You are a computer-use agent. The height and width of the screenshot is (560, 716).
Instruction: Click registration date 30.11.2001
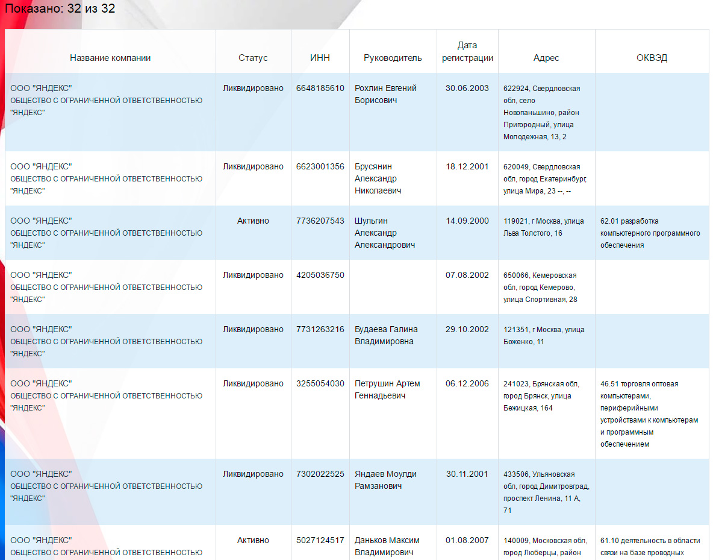pos(467,474)
